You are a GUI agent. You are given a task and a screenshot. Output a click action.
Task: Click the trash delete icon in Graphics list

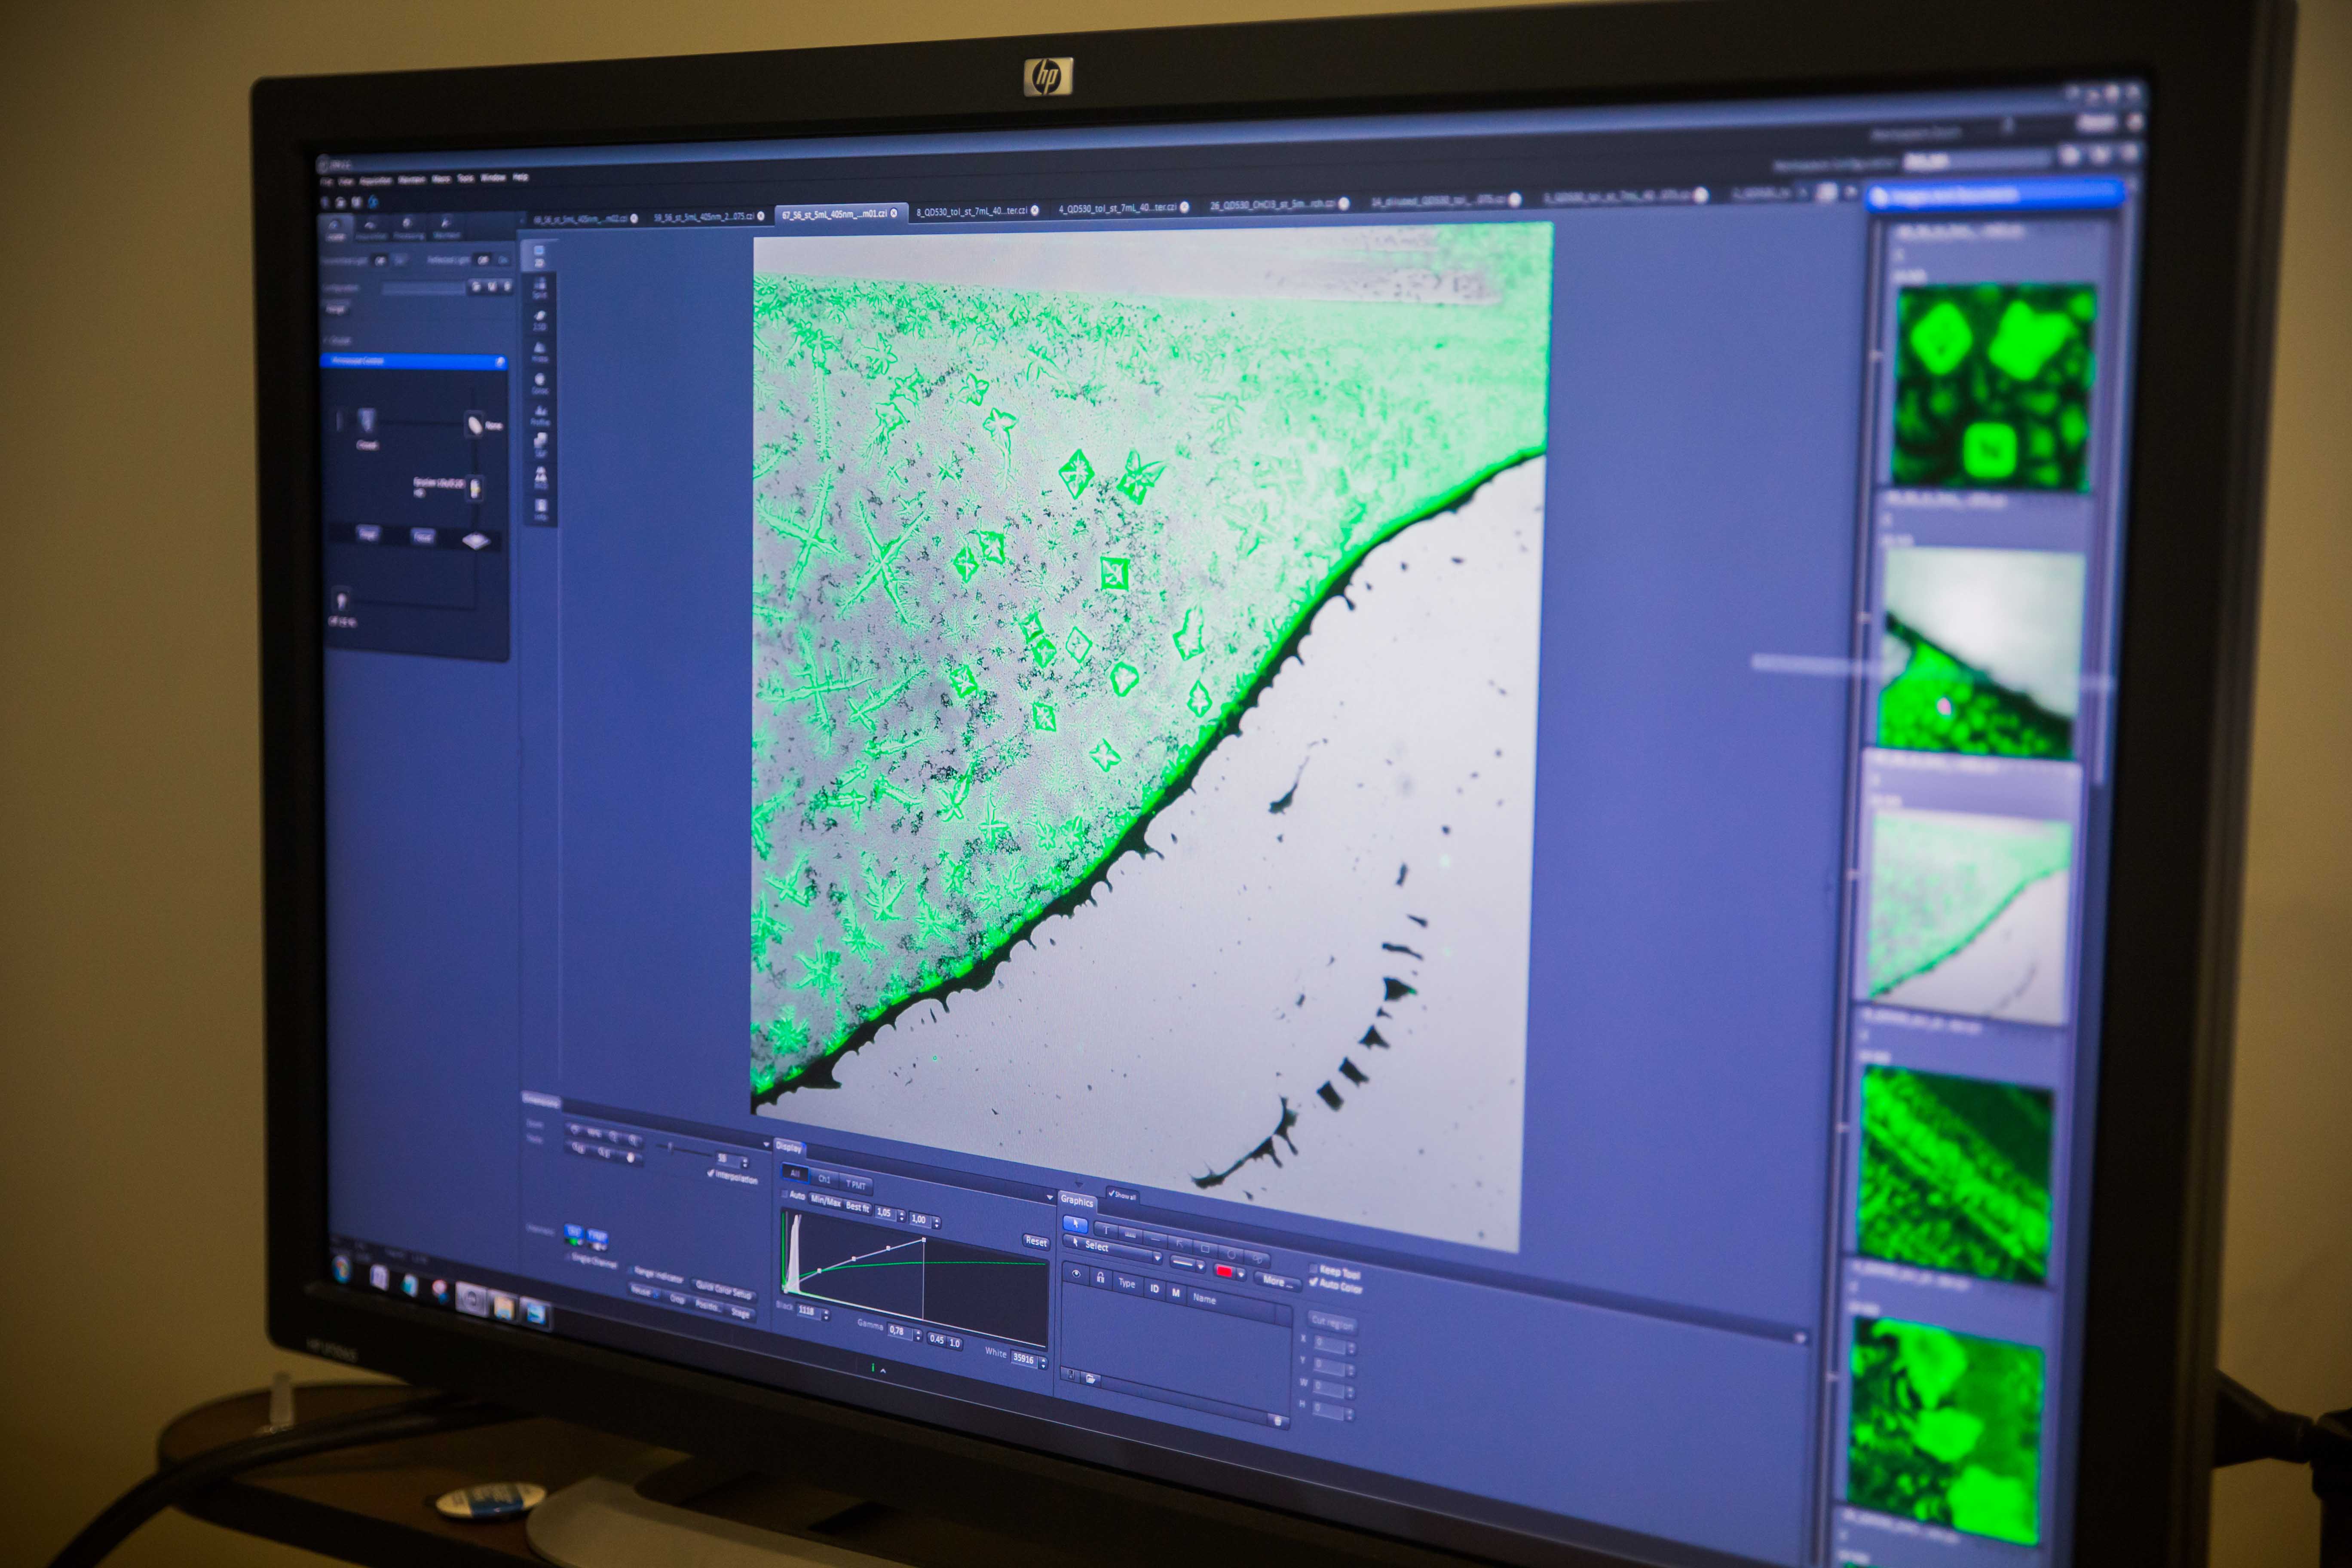(x=1278, y=1421)
